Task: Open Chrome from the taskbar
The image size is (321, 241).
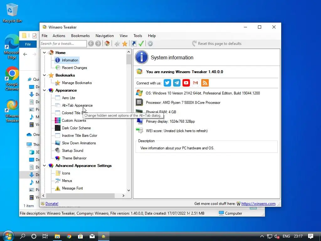Action: pos(69,236)
